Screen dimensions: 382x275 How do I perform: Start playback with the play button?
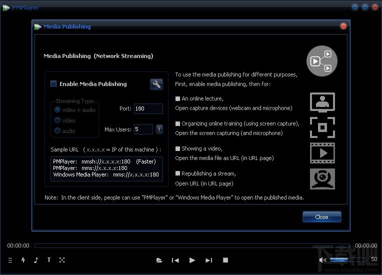192,260
